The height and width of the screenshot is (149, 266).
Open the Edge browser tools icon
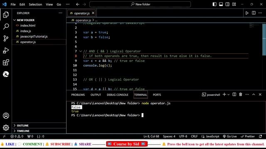[6, 74]
